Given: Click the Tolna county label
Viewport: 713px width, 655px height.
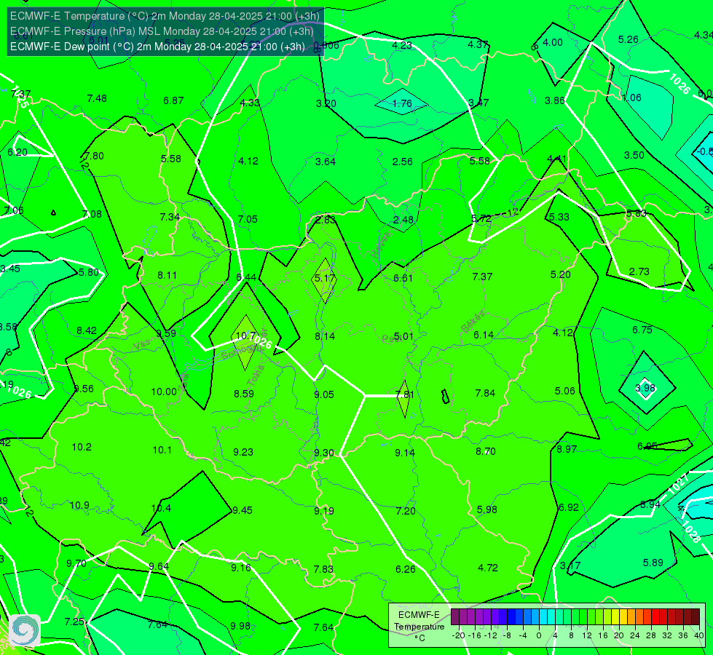Looking at the screenshot, I should tap(256, 375).
